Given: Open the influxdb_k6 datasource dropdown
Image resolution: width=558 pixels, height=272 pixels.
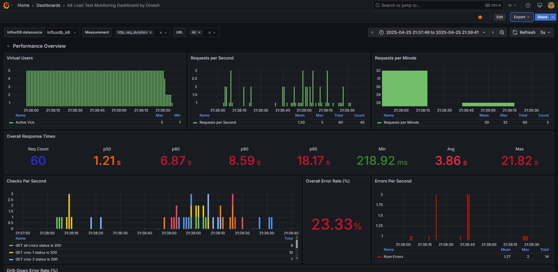Looking at the screenshot, I should point(62,32).
